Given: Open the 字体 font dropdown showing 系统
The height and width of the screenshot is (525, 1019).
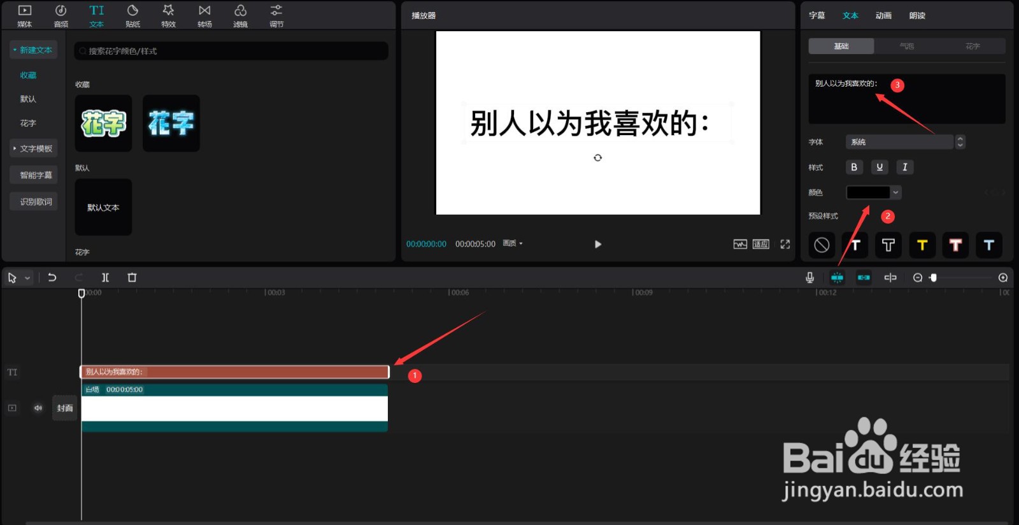Looking at the screenshot, I should 899,142.
